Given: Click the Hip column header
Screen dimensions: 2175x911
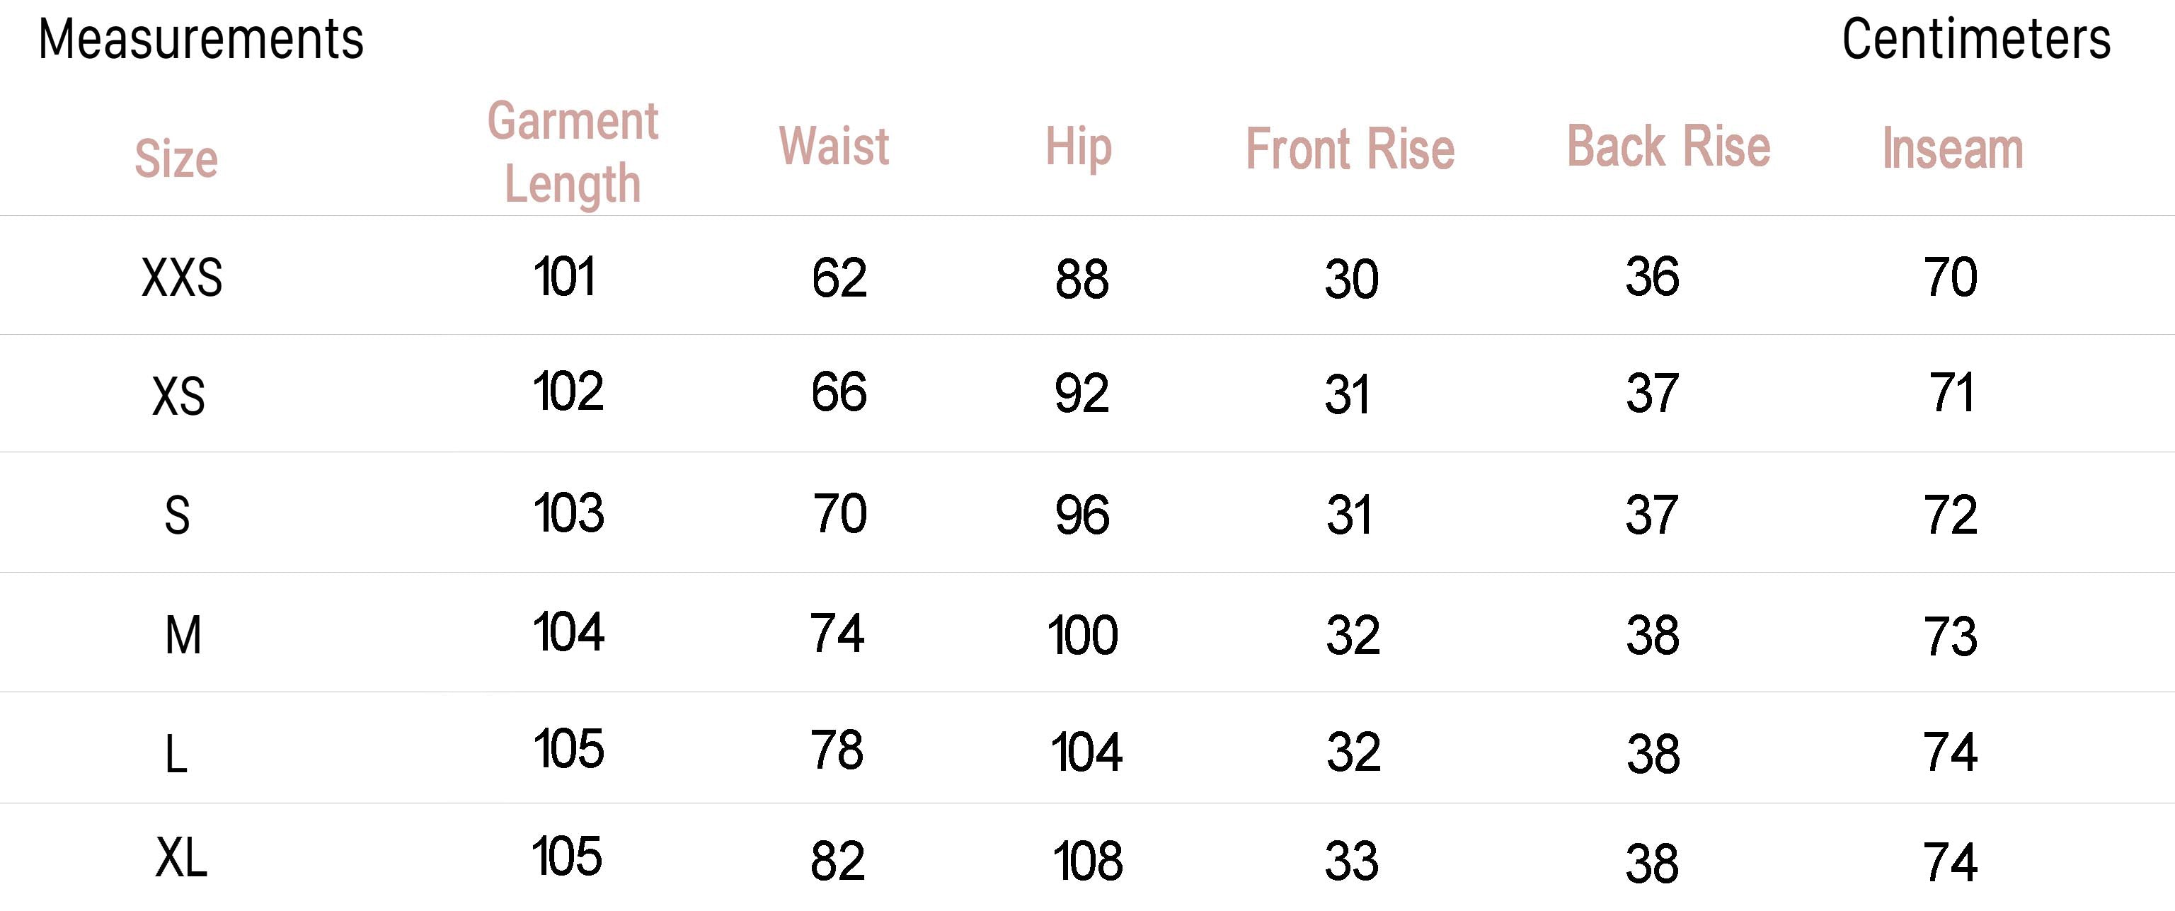Looking at the screenshot, I should [x=1078, y=147].
